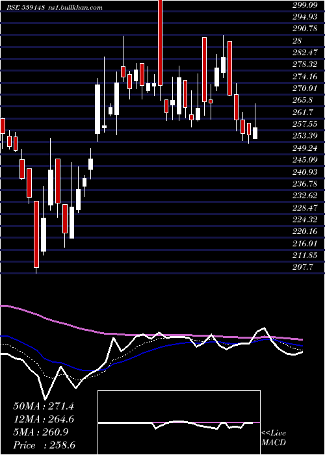
Task: Click the ns1.bullkhan.com source label
Action: (x=76, y=8)
